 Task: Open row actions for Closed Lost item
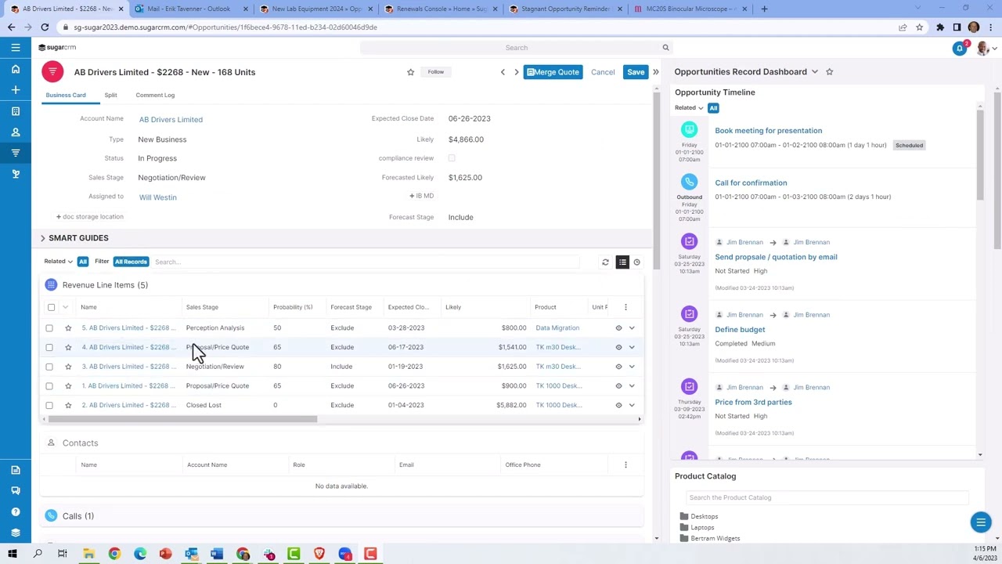point(632,405)
